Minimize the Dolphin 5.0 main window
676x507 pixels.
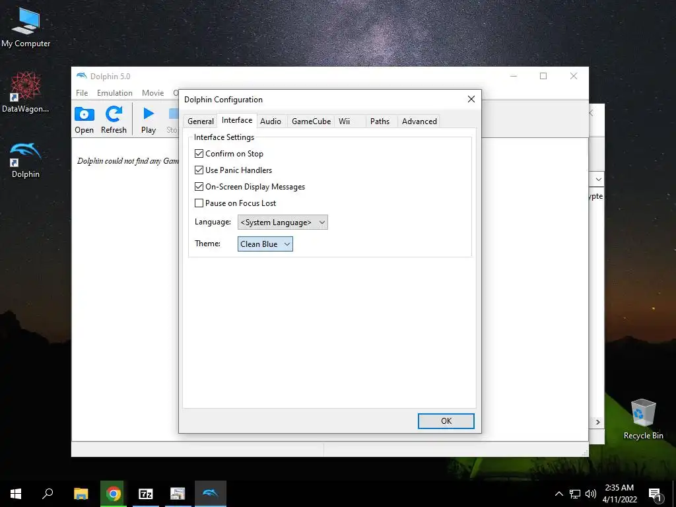[514, 76]
